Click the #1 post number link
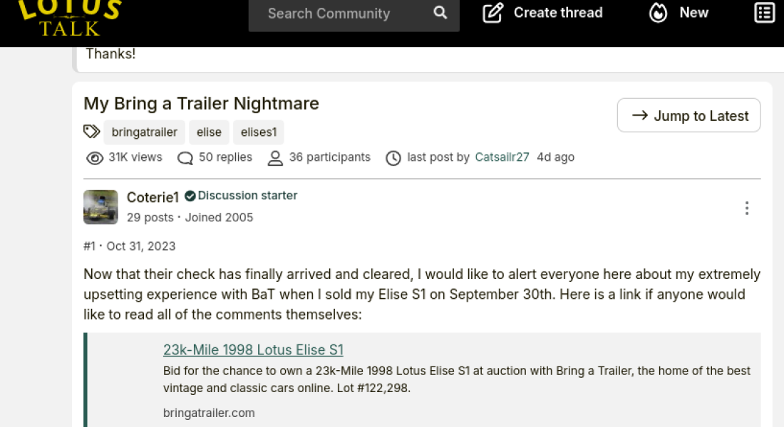The height and width of the screenshot is (427, 784). 89,246
